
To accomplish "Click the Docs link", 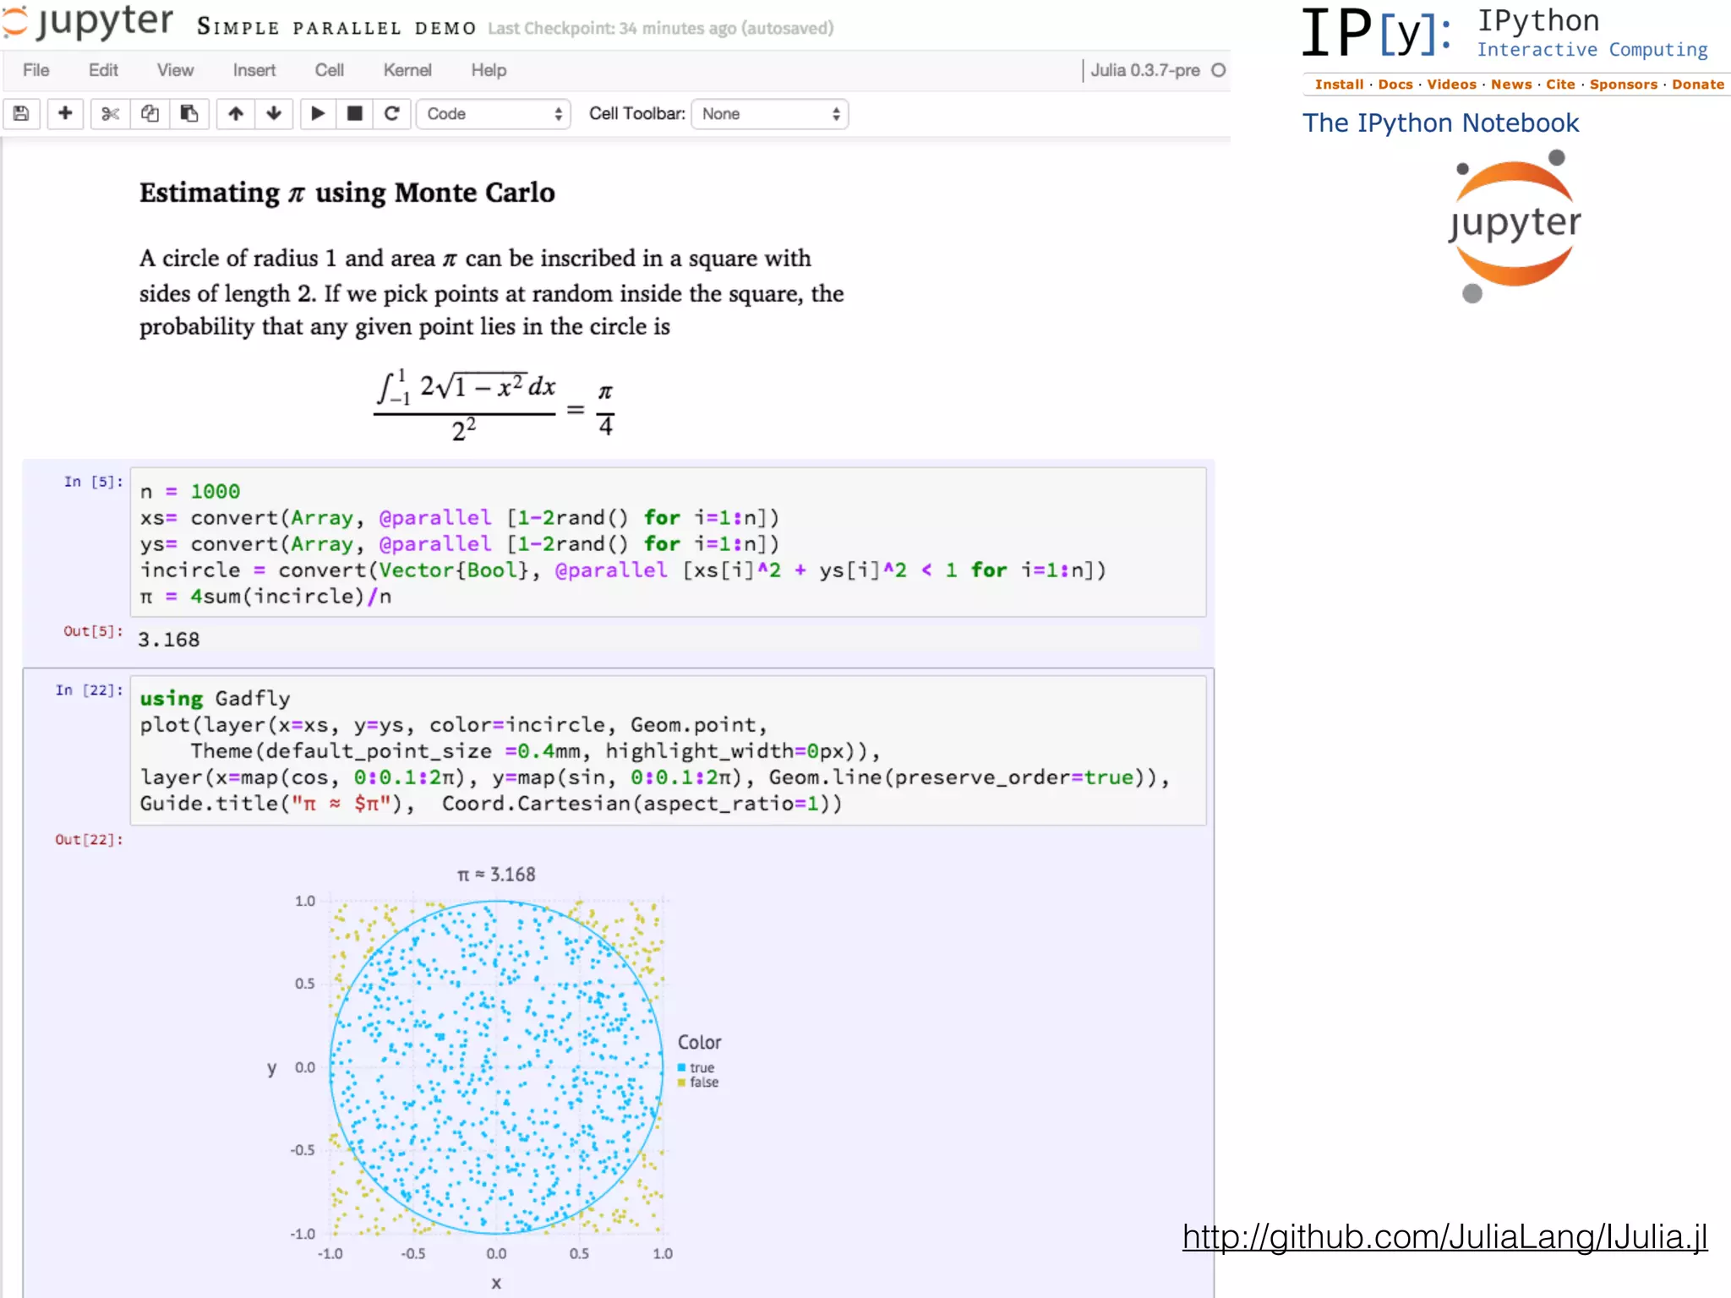I will coord(1395,85).
